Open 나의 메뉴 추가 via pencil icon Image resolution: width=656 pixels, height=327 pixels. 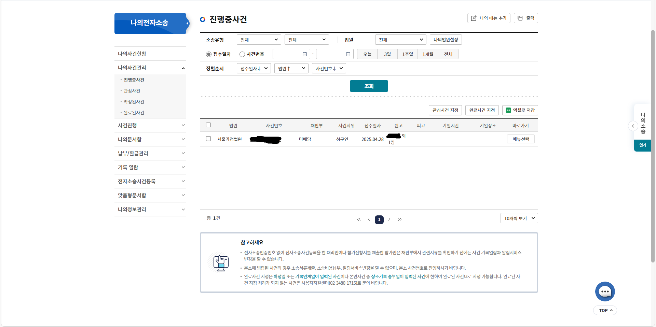click(x=474, y=18)
